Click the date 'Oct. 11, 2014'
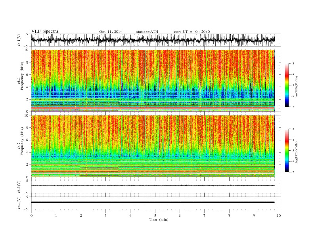The image size is (314, 242). pos(111,32)
